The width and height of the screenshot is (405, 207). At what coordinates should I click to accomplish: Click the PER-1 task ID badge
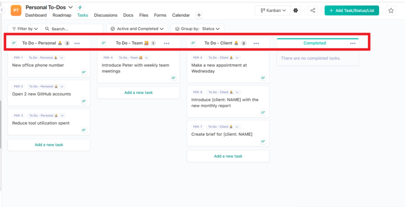[19, 58]
